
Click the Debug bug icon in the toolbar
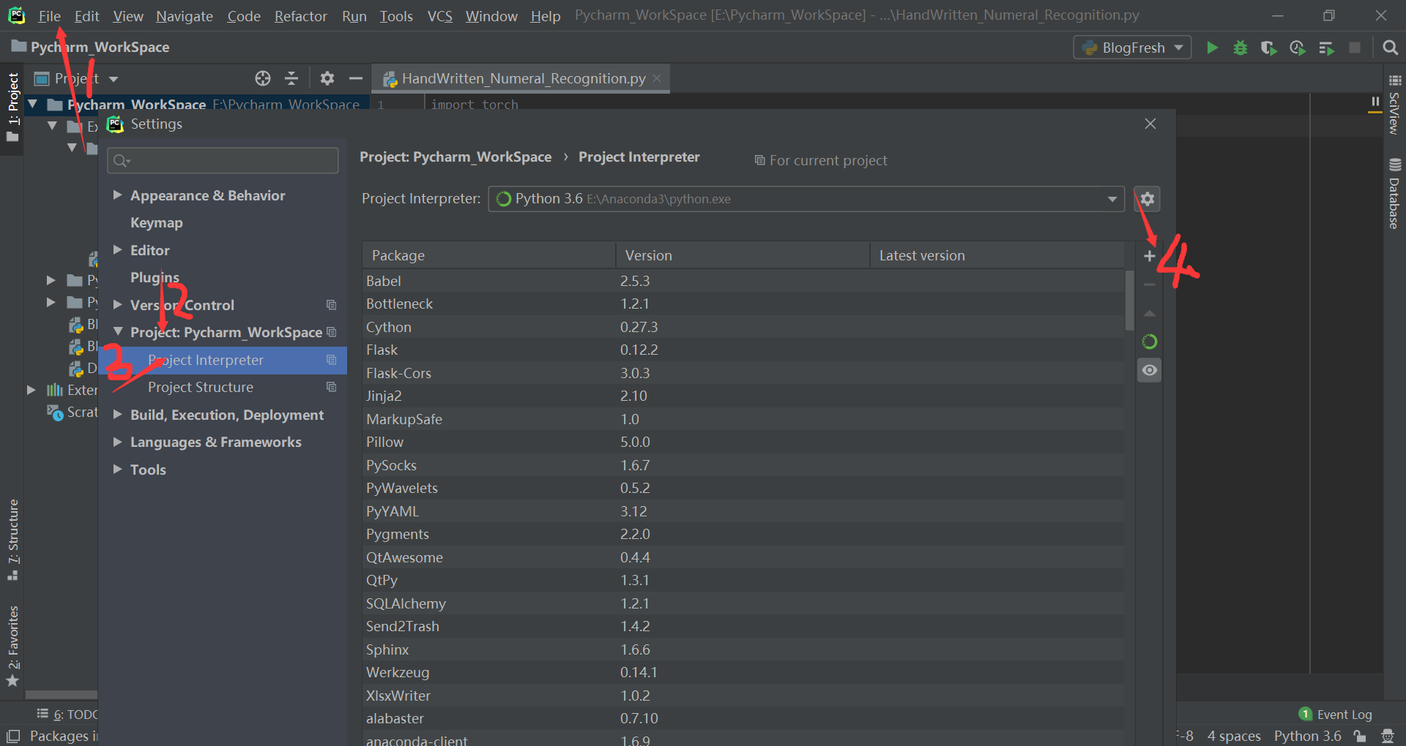1241,48
